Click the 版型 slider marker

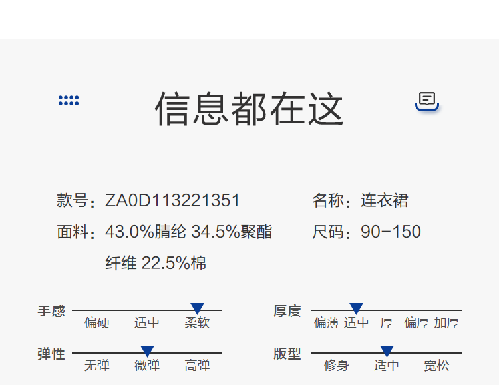pyautogui.click(x=387, y=351)
